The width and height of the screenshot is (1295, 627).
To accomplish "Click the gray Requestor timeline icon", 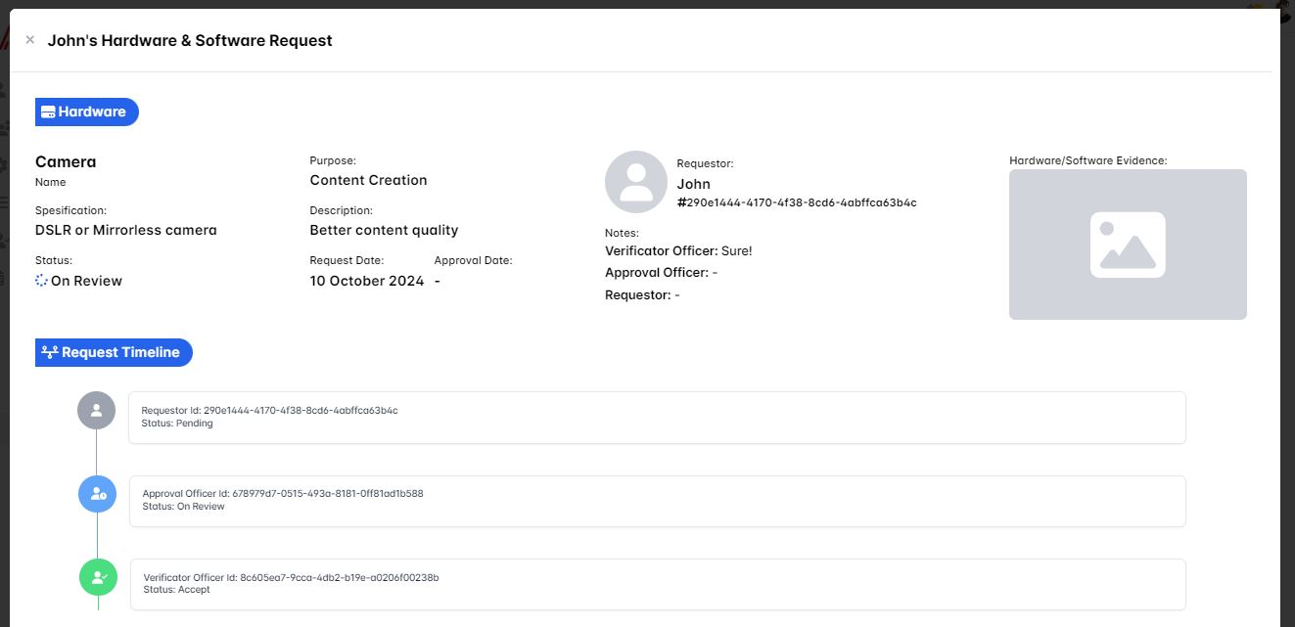I will 96,411.
